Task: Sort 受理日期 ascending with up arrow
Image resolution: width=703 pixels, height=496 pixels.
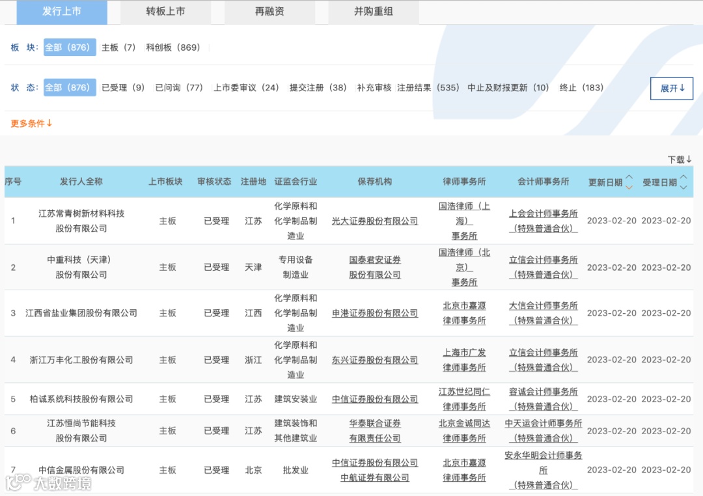Action: pyautogui.click(x=683, y=177)
